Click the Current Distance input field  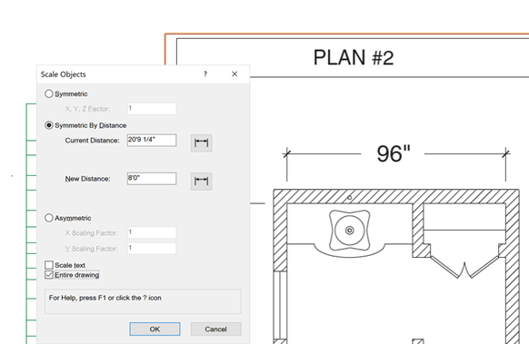coord(152,140)
